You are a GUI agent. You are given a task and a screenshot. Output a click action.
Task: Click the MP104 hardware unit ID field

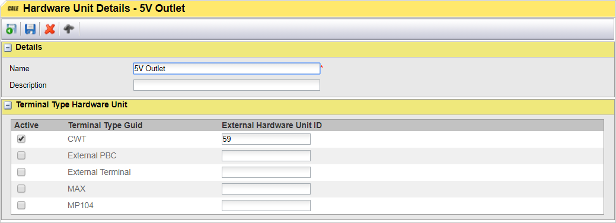pyautogui.click(x=266, y=205)
